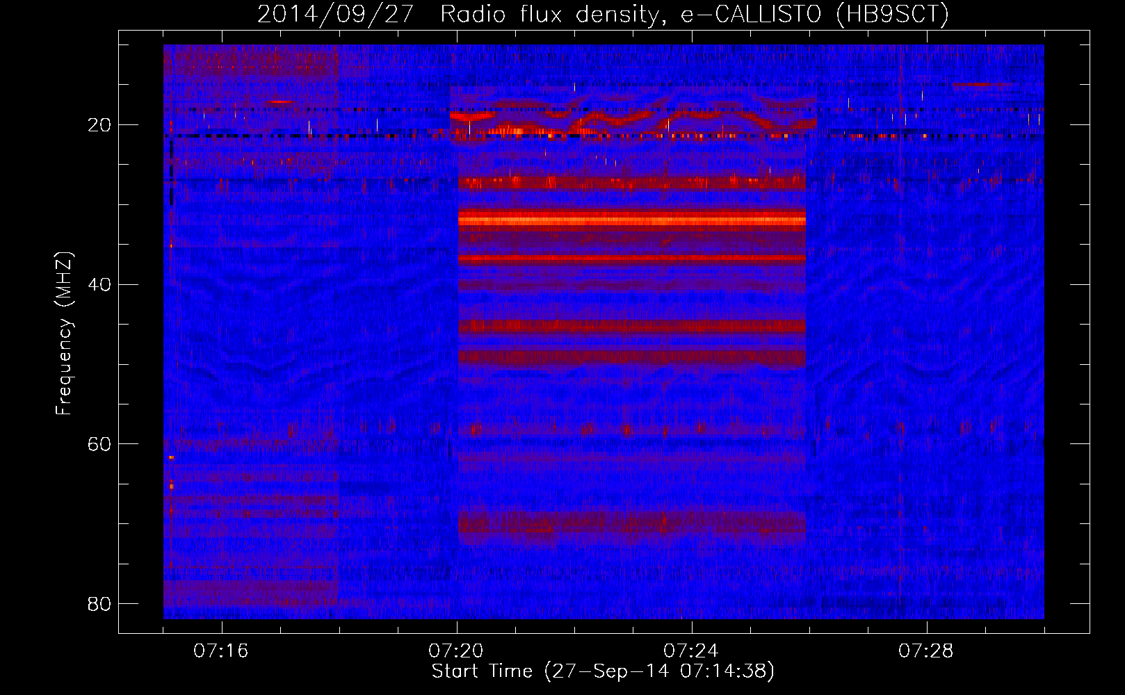Click the thin bright red band near 37 MHz
Viewport: 1125px width, 695px height.
point(632,259)
